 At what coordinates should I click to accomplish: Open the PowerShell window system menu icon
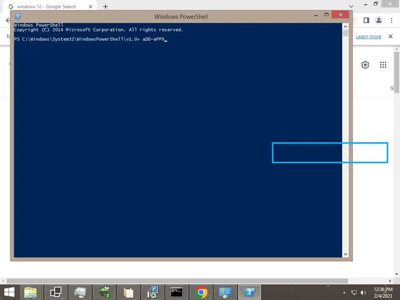click(x=18, y=16)
